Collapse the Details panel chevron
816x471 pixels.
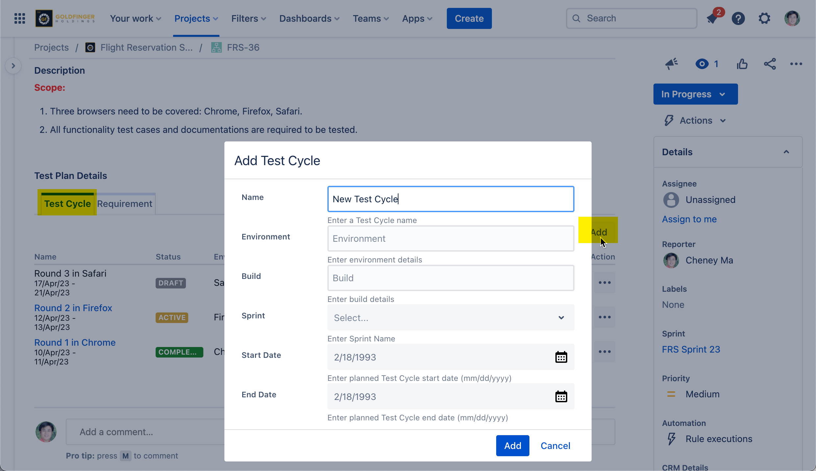(786, 152)
